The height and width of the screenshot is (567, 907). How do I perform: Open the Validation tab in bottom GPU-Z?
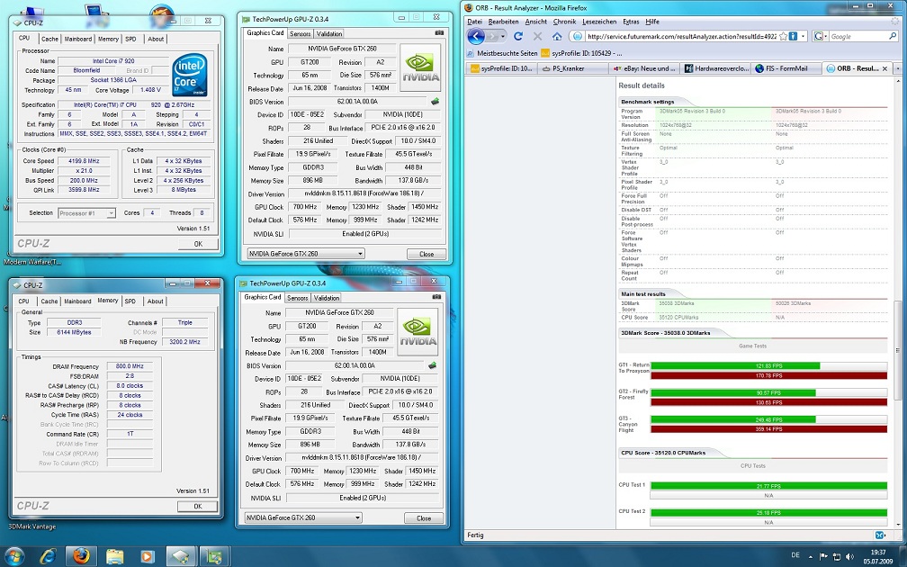(327, 297)
